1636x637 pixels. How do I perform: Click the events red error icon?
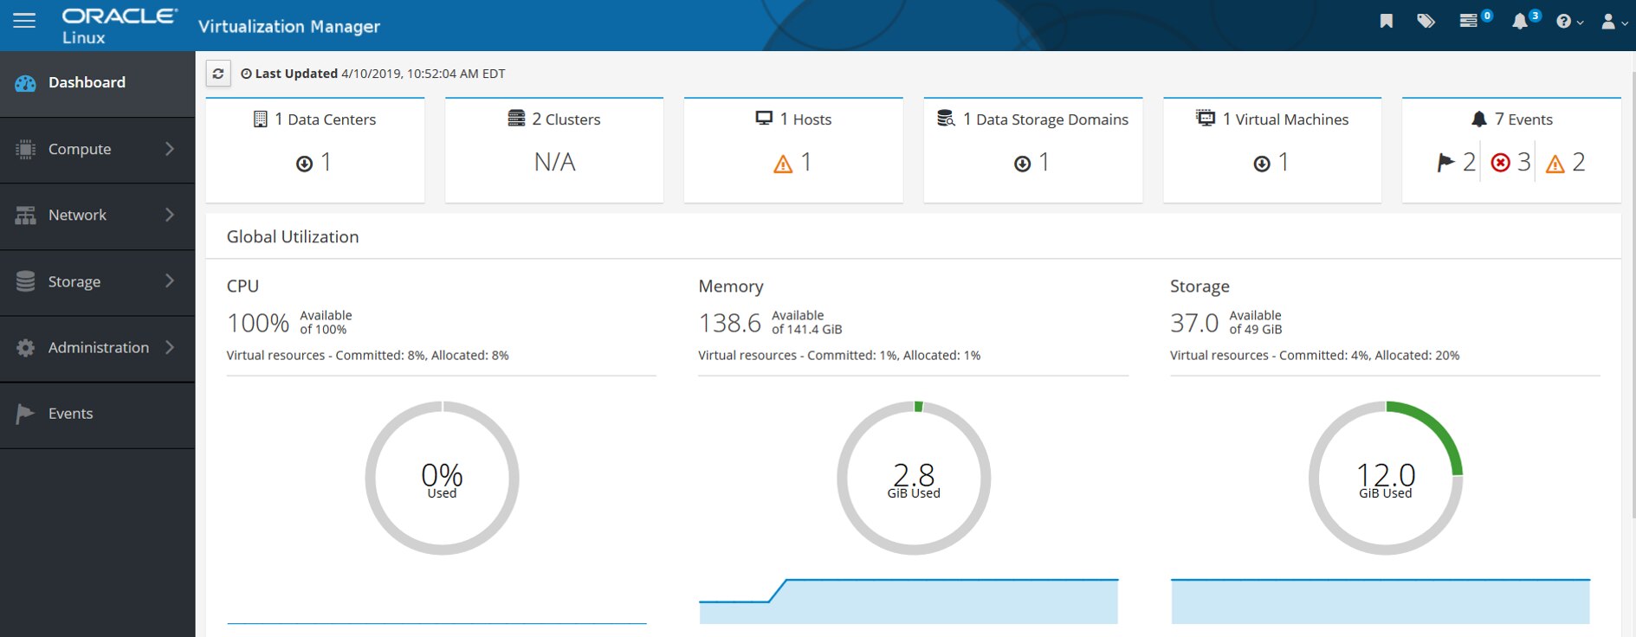[x=1501, y=163]
